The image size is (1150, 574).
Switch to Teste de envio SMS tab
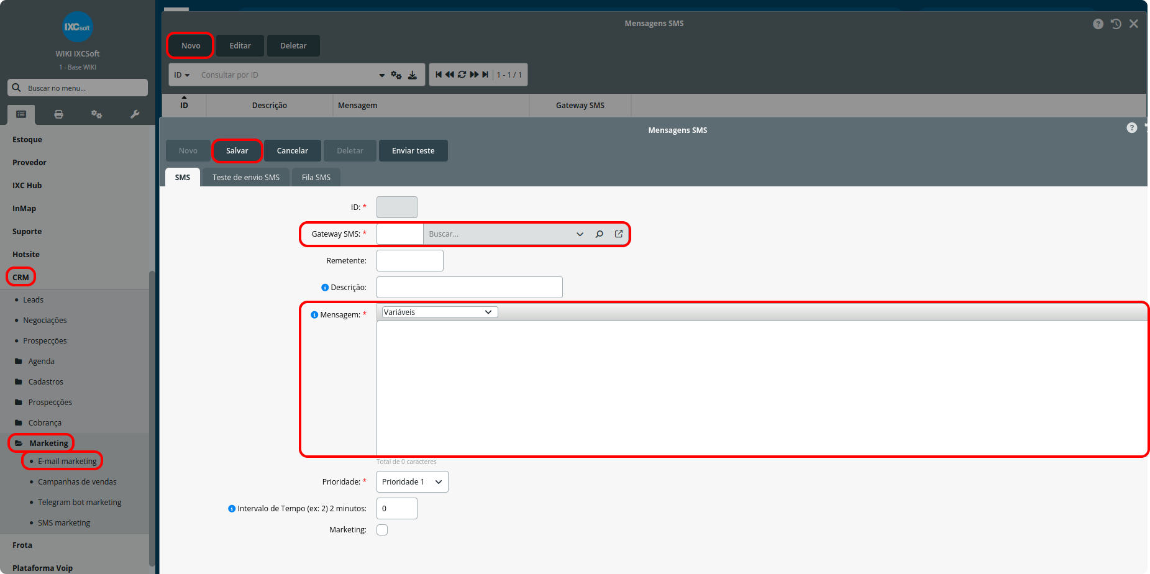[246, 177]
